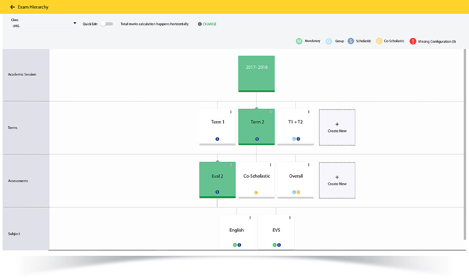Open the three-dot menu on Term 2 card
469x279 pixels.
(x=270, y=112)
